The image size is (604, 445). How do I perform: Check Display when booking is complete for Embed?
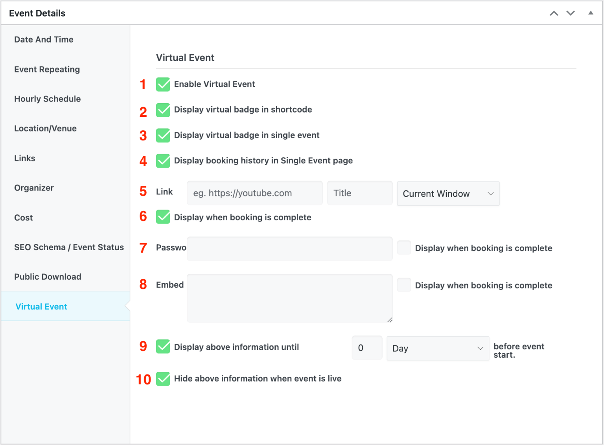404,284
